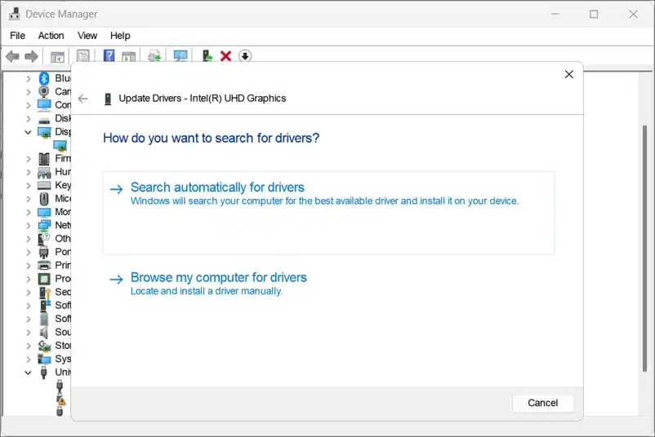
Task: Close the Update Drivers dialog
Action: [x=569, y=74]
